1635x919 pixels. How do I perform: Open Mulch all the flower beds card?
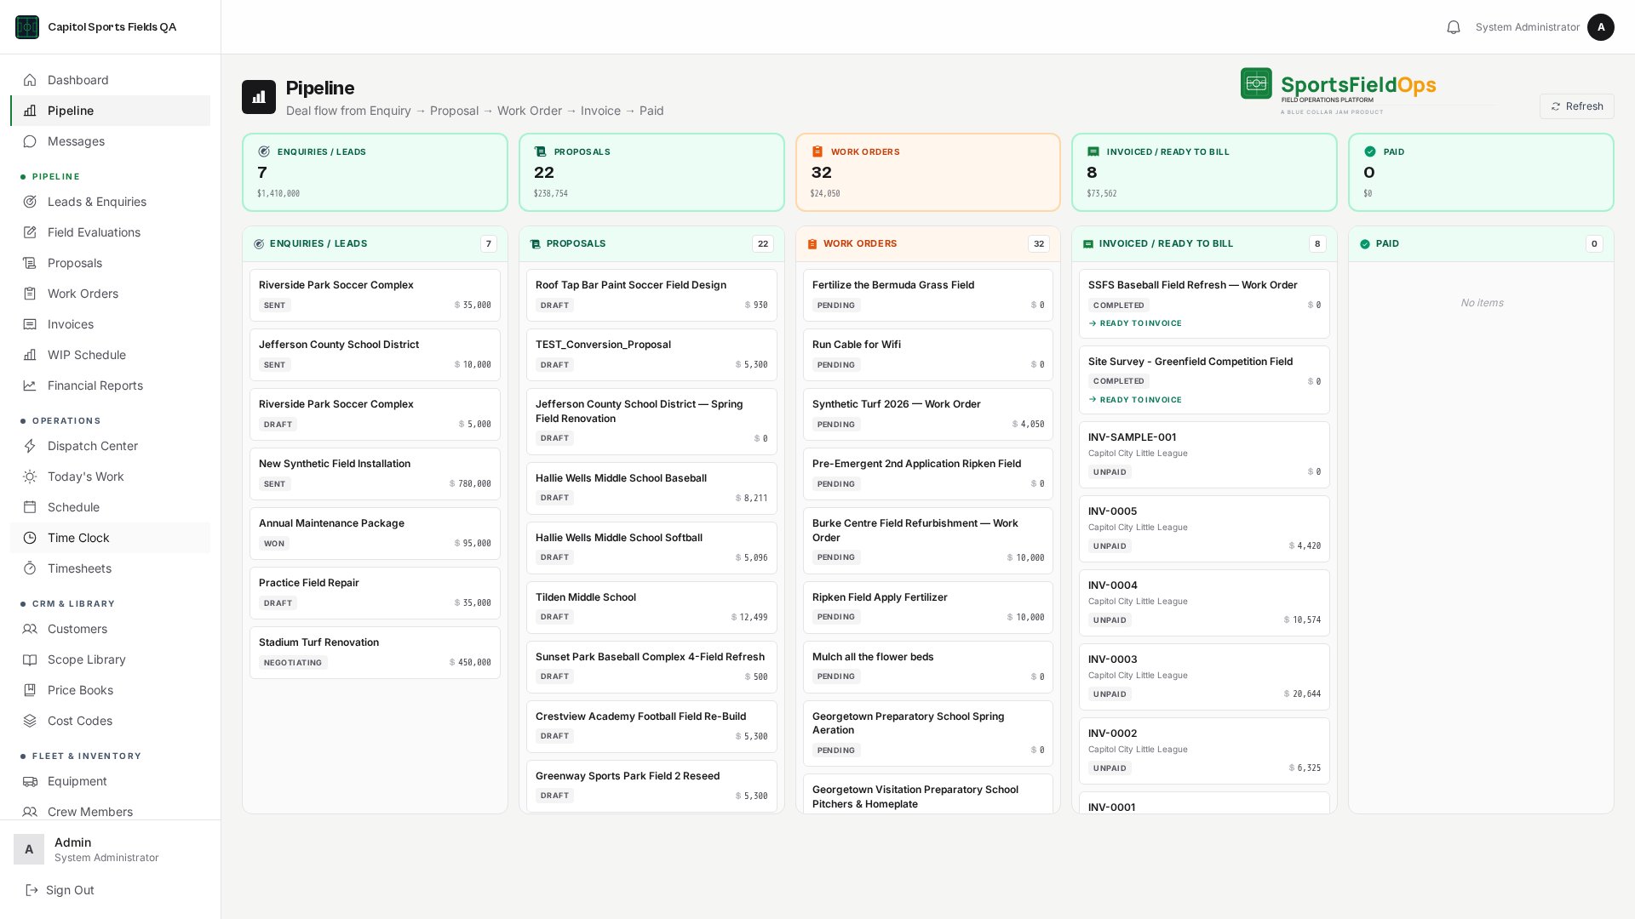click(928, 667)
